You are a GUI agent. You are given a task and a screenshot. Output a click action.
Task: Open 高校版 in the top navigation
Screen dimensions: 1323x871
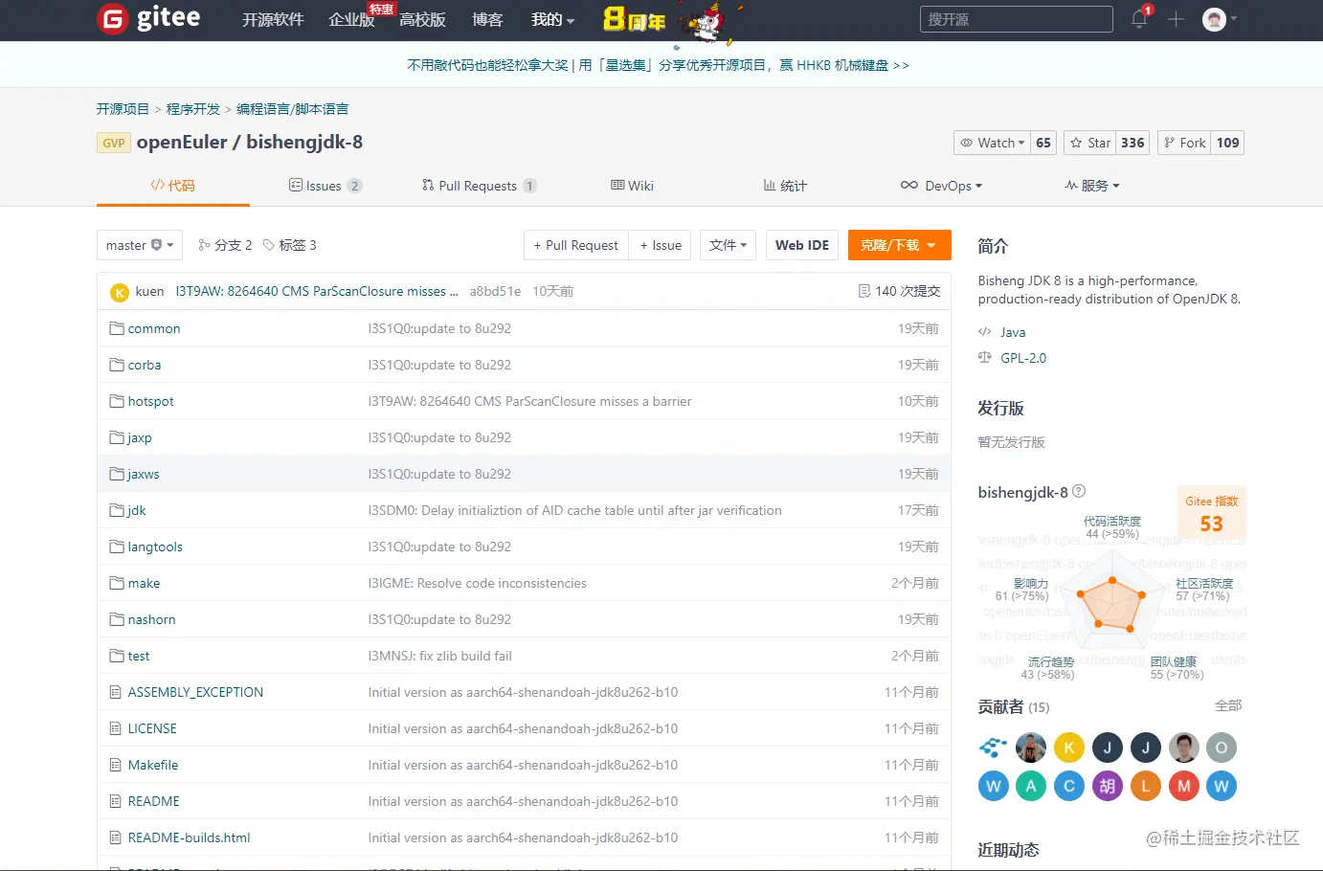point(422,20)
